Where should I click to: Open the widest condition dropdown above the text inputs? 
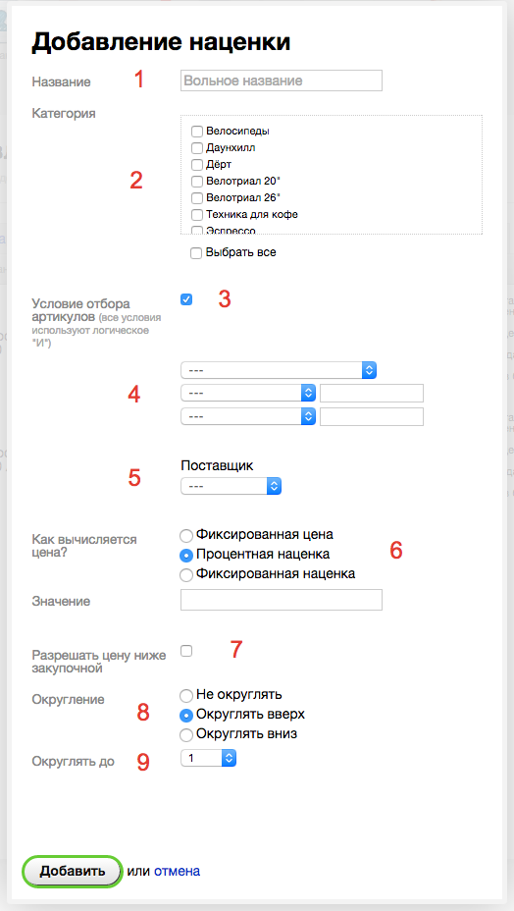pos(279,371)
